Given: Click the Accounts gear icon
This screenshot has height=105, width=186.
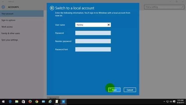Looking at the screenshot, I should pos(3,7).
